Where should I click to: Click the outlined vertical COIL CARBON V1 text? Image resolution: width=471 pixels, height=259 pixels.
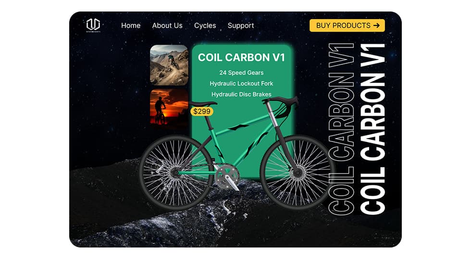tap(341, 129)
